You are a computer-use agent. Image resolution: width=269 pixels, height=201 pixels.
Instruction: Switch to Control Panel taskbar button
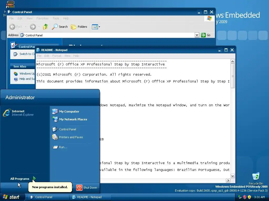49,197
